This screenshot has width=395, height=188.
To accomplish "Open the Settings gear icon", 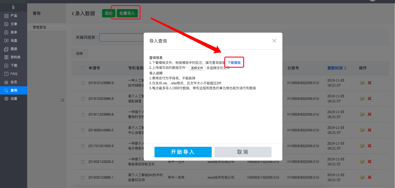I will [6, 99].
